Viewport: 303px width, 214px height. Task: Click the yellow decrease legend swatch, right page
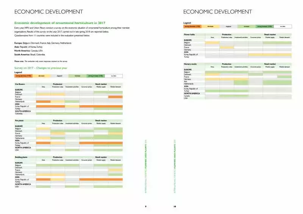[x=211, y=27]
